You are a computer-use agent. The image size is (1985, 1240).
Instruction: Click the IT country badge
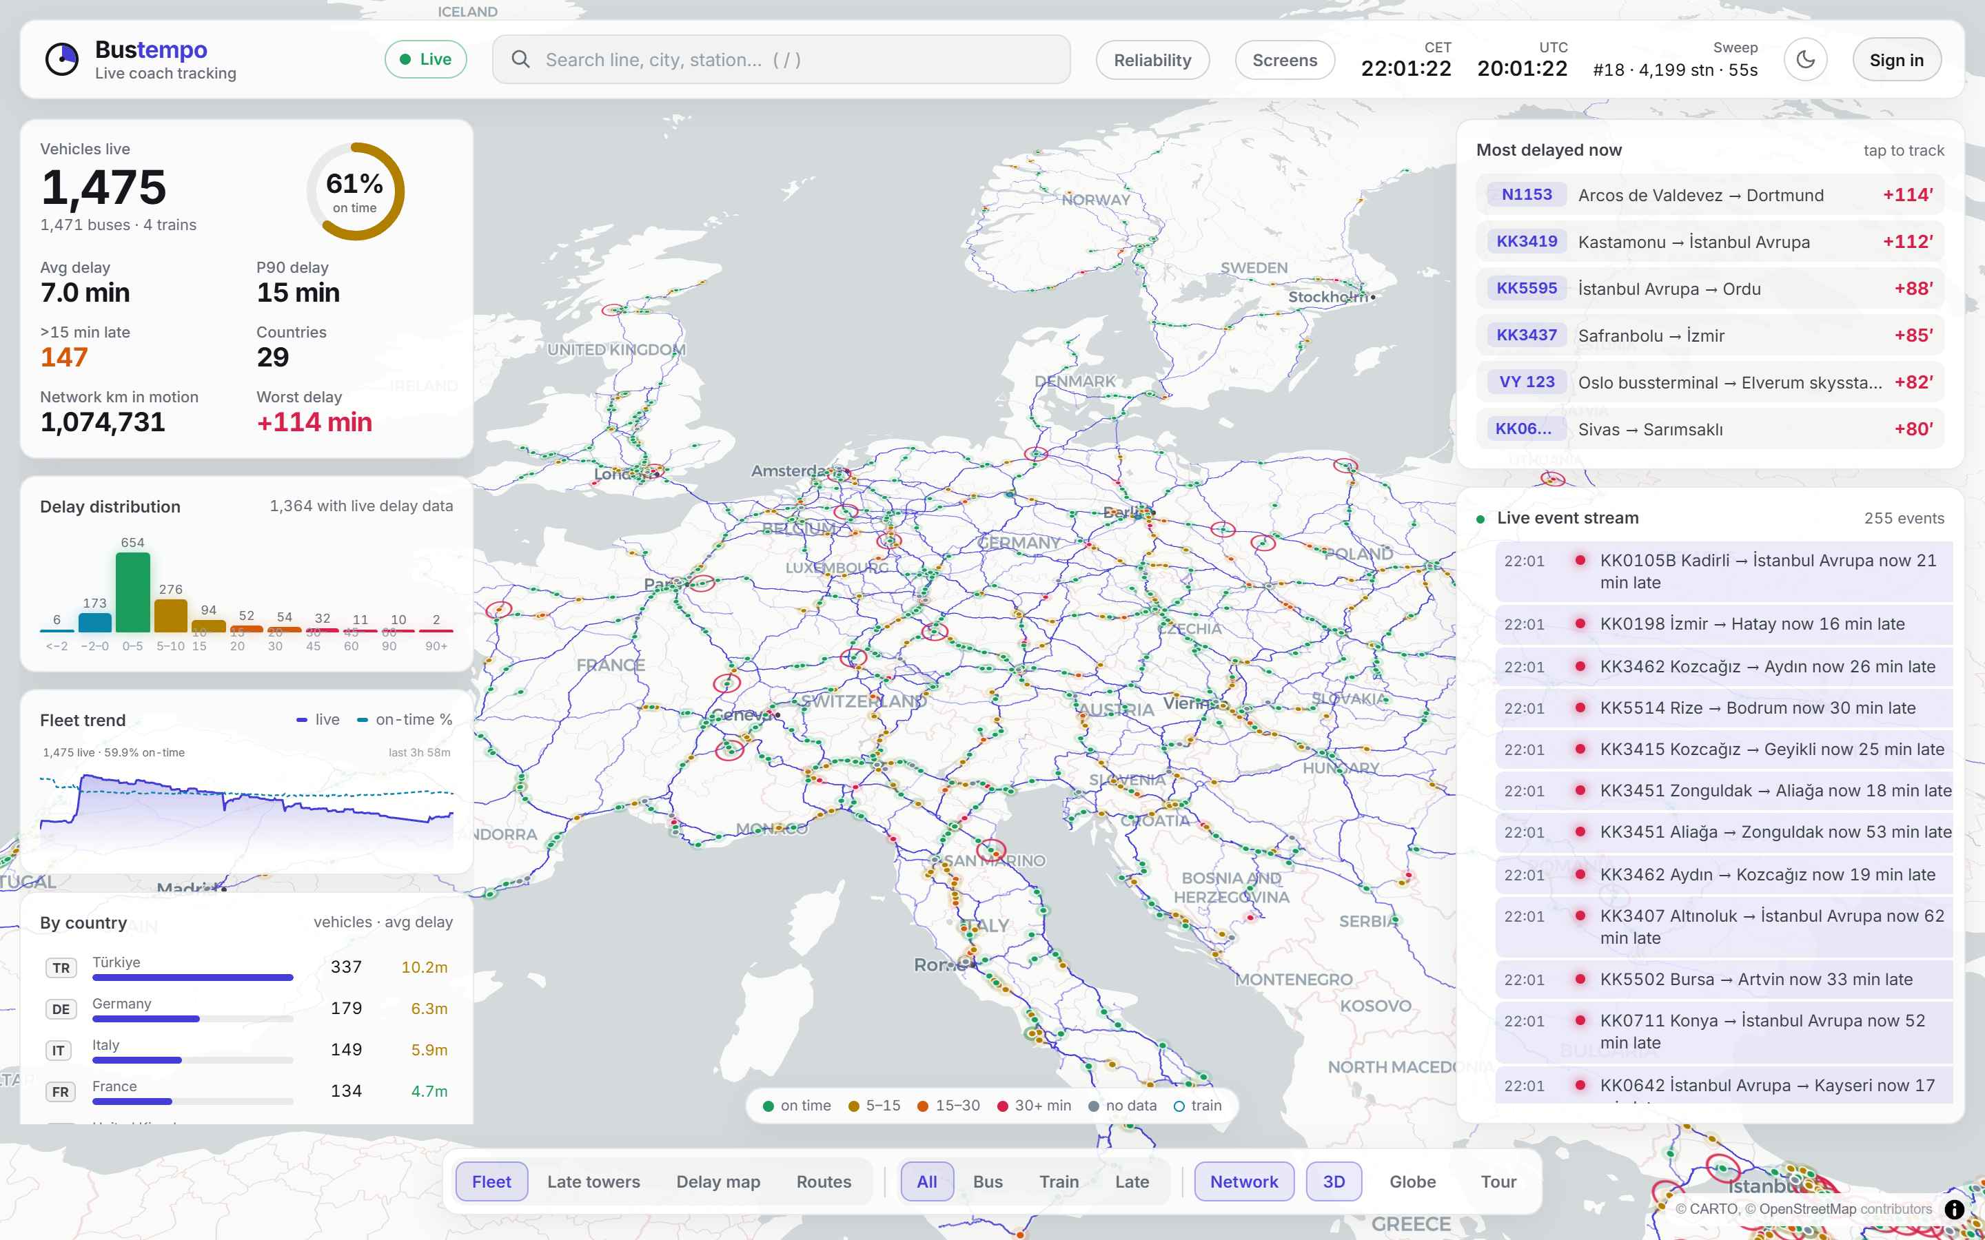click(58, 1051)
